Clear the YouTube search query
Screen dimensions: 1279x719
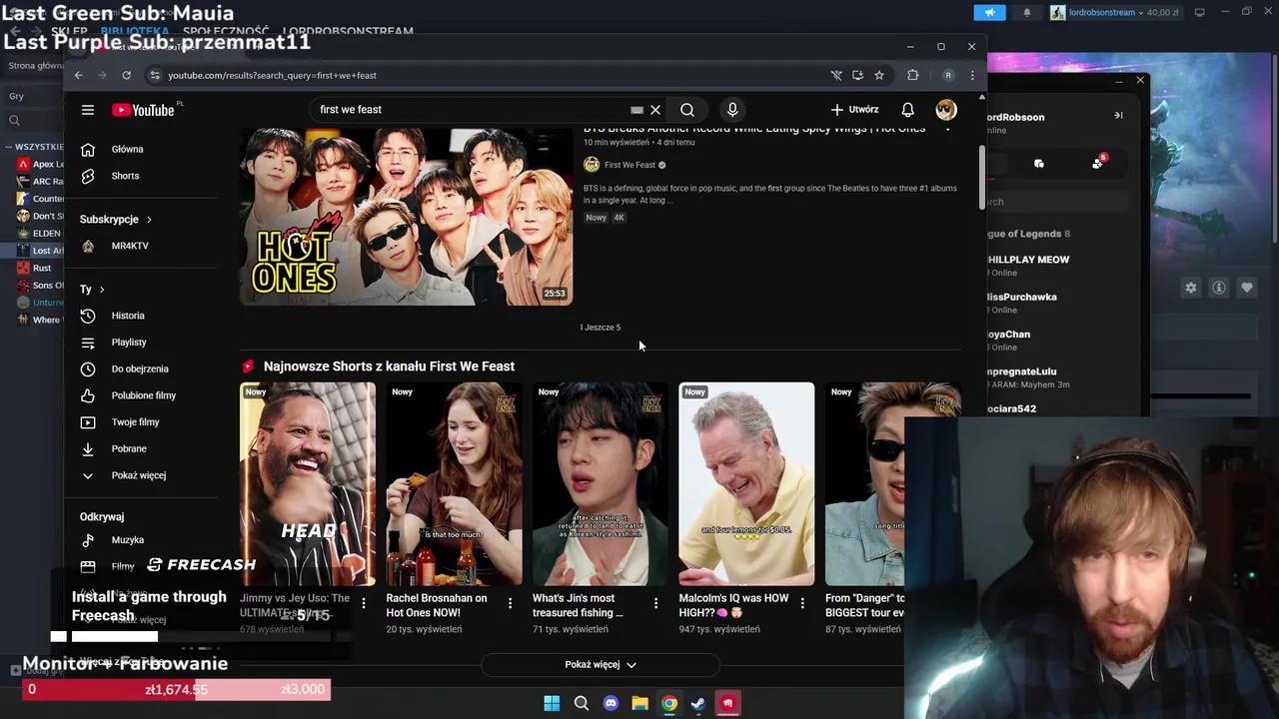tap(655, 110)
